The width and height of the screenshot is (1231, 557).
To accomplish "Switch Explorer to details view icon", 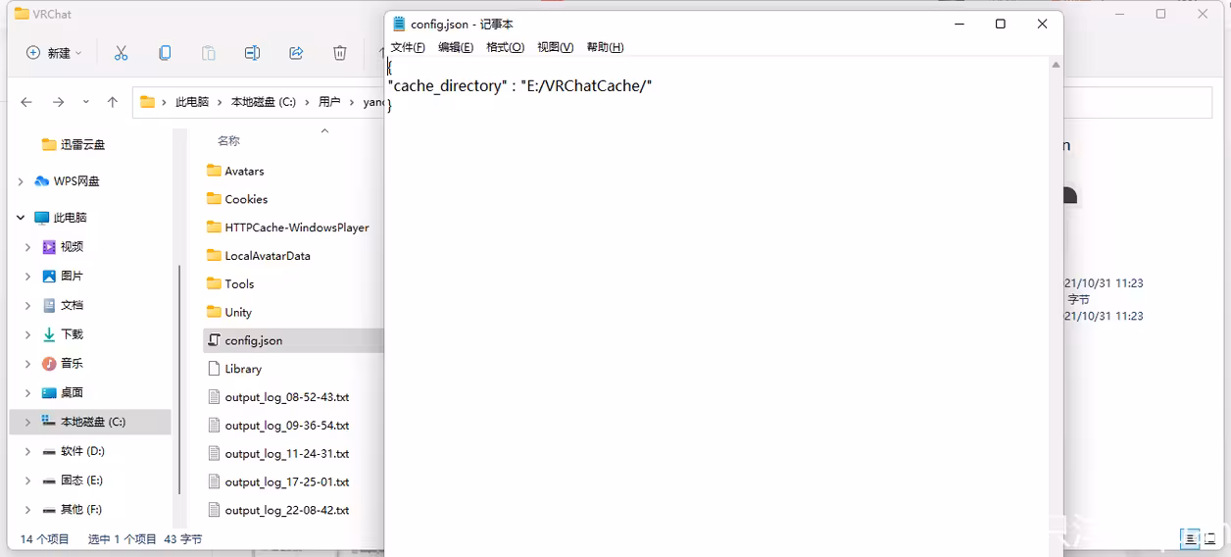I will [x=1191, y=537].
